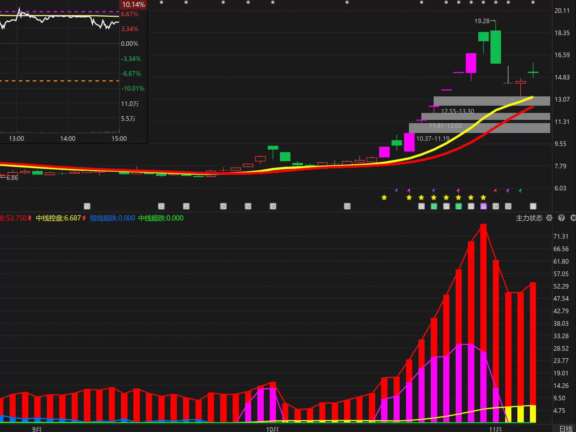Close the 主力状态 indicator panel
This screenshot has width=576, height=432.
click(573, 218)
